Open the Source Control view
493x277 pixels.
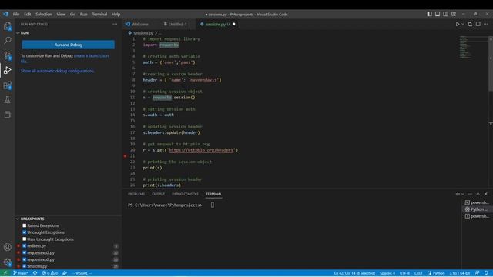coord(7,55)
